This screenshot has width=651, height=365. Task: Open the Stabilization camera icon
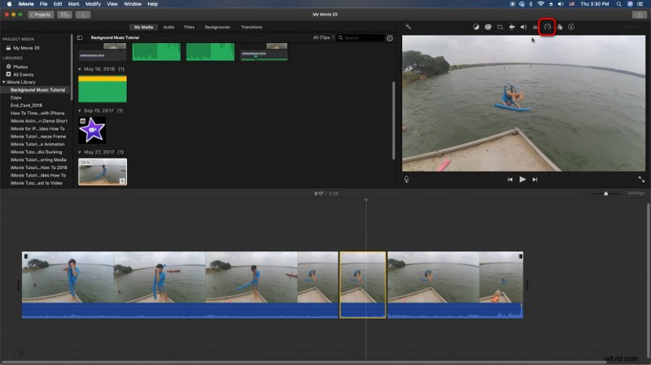[512, 27]
